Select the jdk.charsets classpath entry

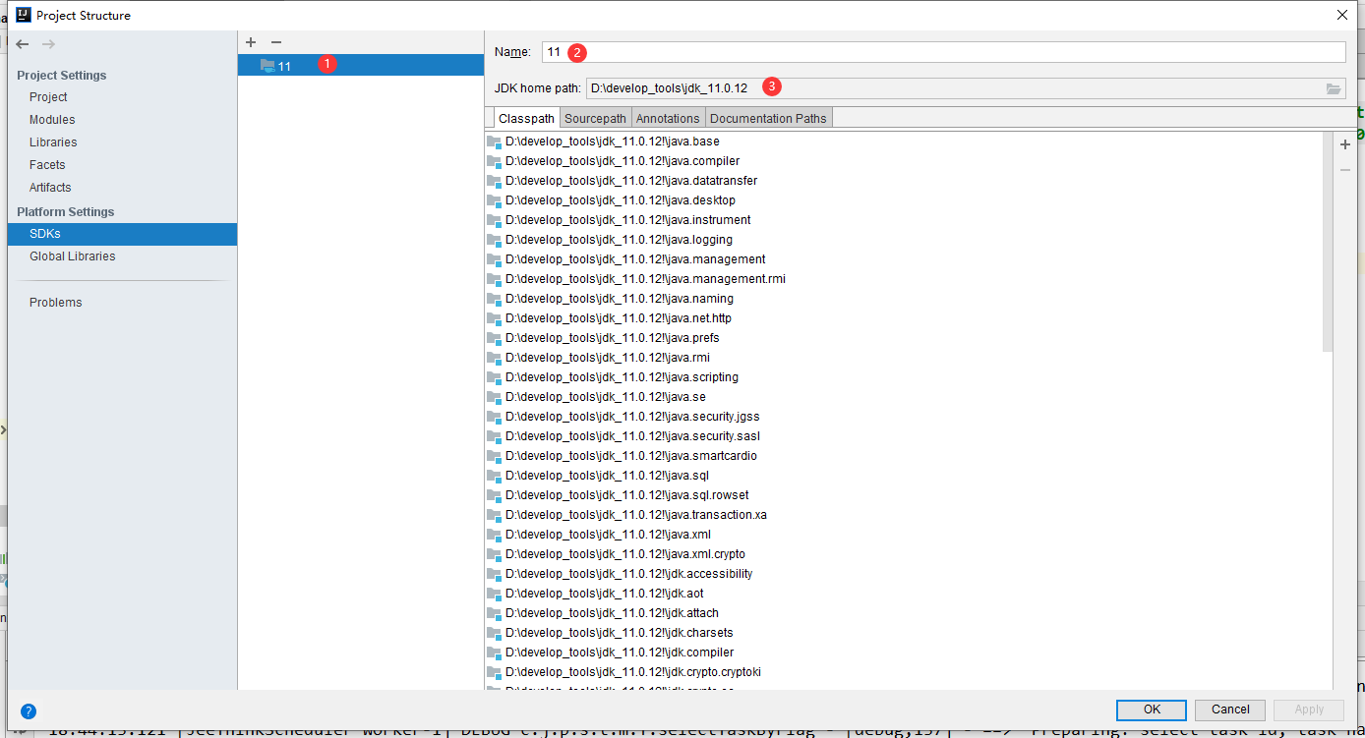pyautogui.click(x=610, y=633)
